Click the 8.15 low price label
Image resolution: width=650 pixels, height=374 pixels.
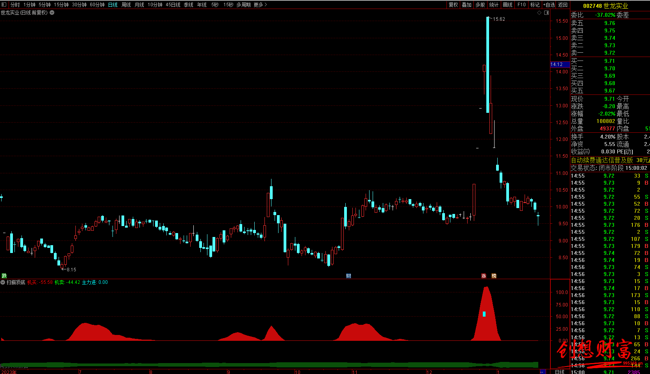(x=71, y=270)
